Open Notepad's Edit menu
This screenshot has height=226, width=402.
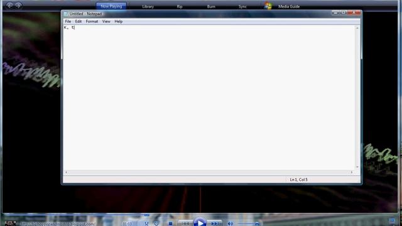(x=78, y=21)
